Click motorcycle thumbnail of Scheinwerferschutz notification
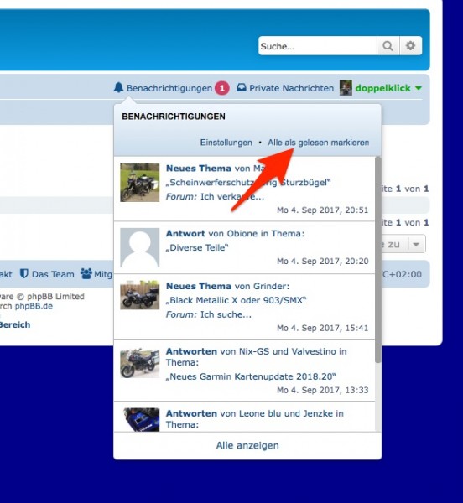The height and width of the screenshot is (503, 463). coord(139,182)
